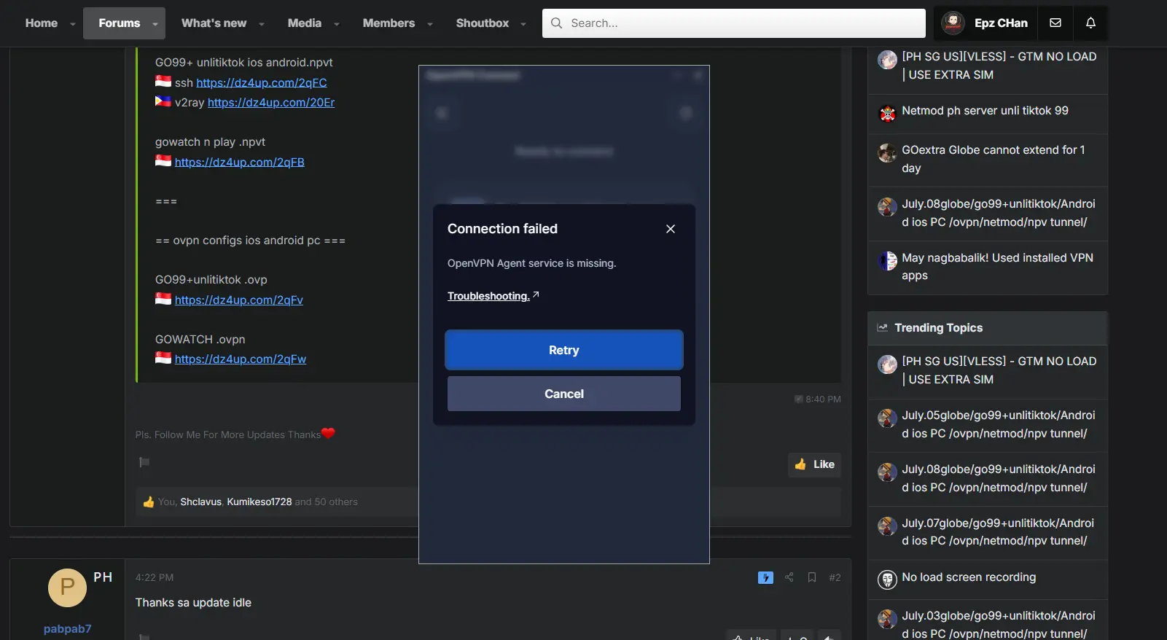The height and width of the screenshot is (640, 1167).
Task: Open GO99 ovpn link dz4up.com/2qFv
Action: click(239, 300)
